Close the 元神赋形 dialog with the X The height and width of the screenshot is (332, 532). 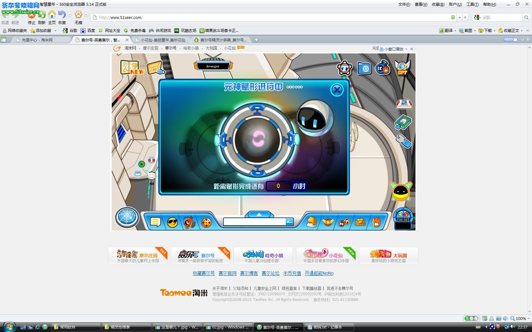(337, 90)
